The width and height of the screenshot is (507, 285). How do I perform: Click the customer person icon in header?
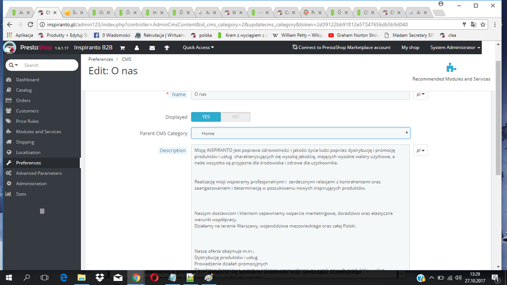pyautogui.click(x=137, y=48)
